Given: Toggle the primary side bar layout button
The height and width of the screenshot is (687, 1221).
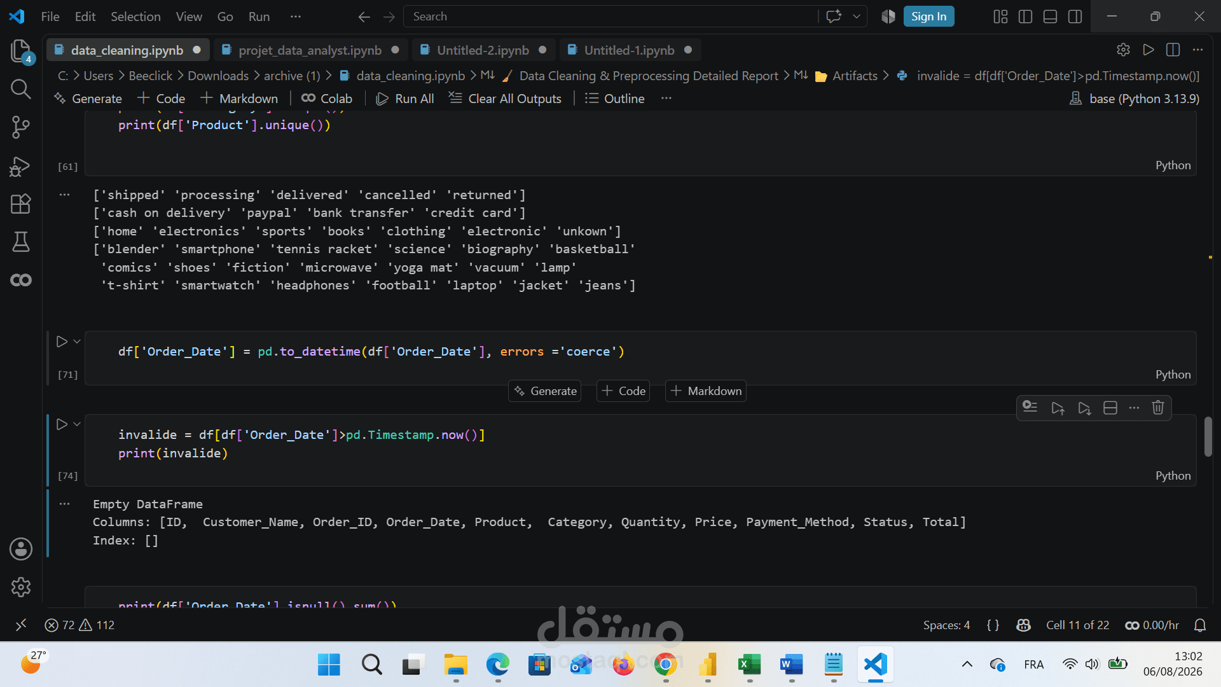Looking at the screenshot, I should click(1025, 17).
